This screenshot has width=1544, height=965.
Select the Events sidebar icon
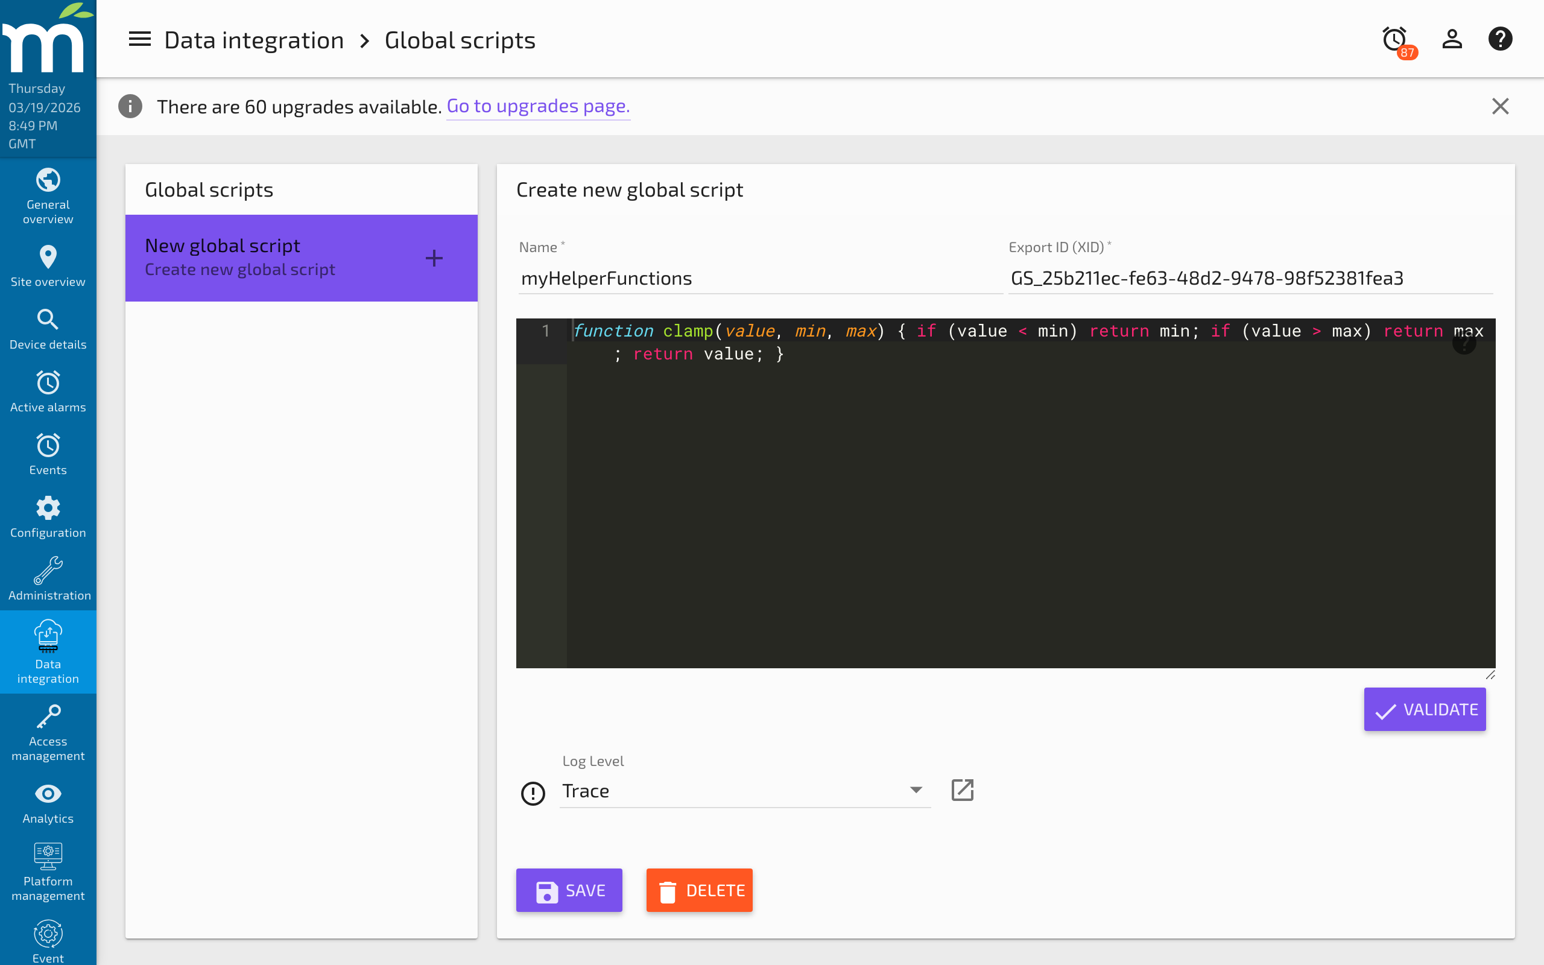48,454
